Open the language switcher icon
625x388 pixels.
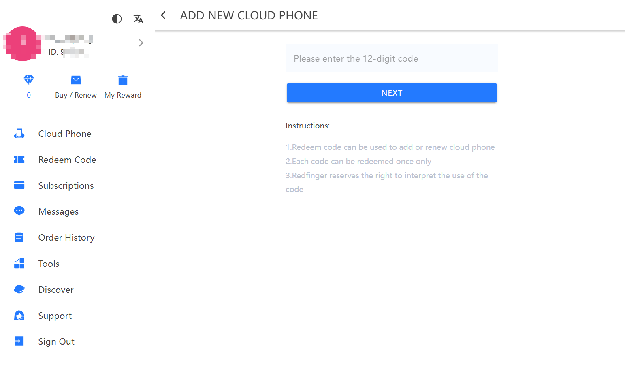(138, 19)
